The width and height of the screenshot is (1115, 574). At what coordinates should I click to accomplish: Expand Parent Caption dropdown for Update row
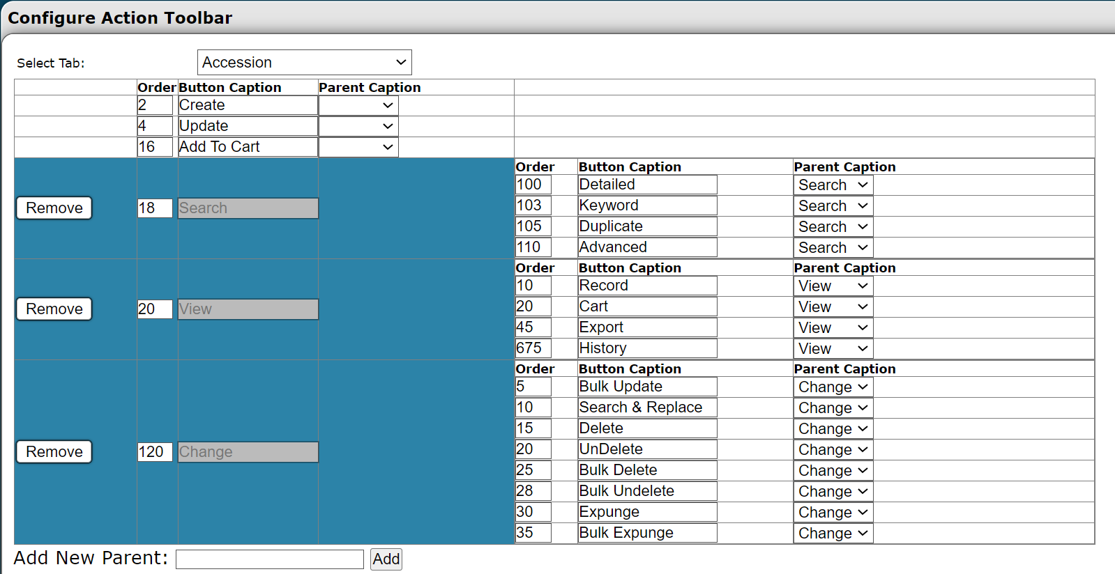358,126
